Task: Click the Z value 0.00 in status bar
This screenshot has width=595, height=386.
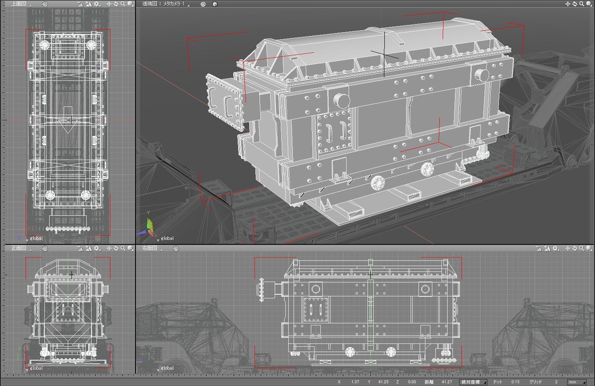Action: (412, 382)
